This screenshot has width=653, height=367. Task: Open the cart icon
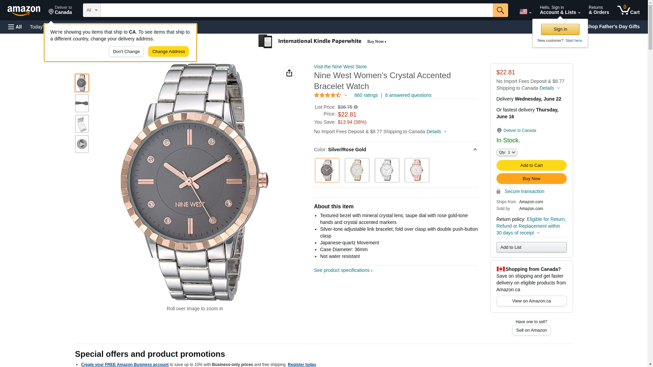click(628, 10)
